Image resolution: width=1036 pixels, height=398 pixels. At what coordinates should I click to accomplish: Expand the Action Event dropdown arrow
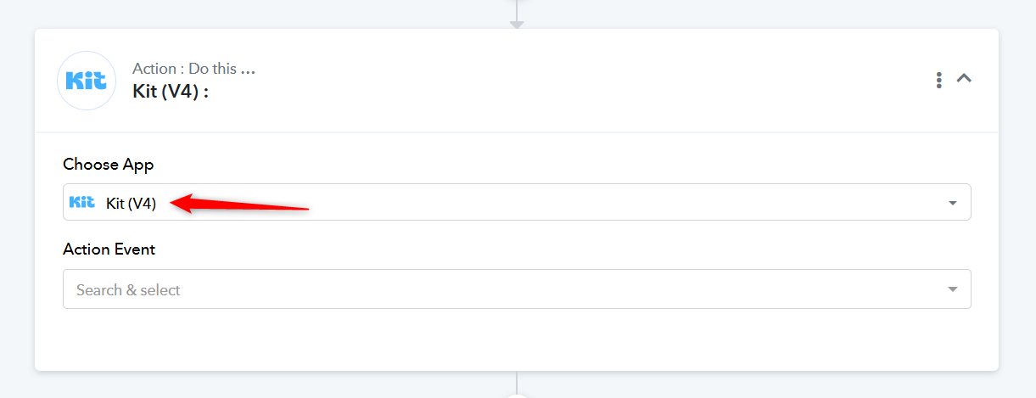click(952, 289)
